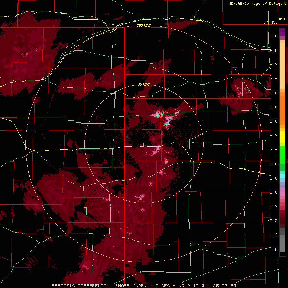Click the [PHAS] units label
Screen dimensions: 288x288
coord(270,22)
